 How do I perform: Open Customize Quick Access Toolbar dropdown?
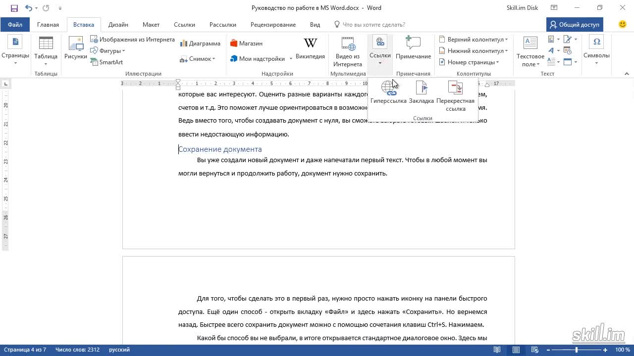pyautogui.click(x=60, y=8)
